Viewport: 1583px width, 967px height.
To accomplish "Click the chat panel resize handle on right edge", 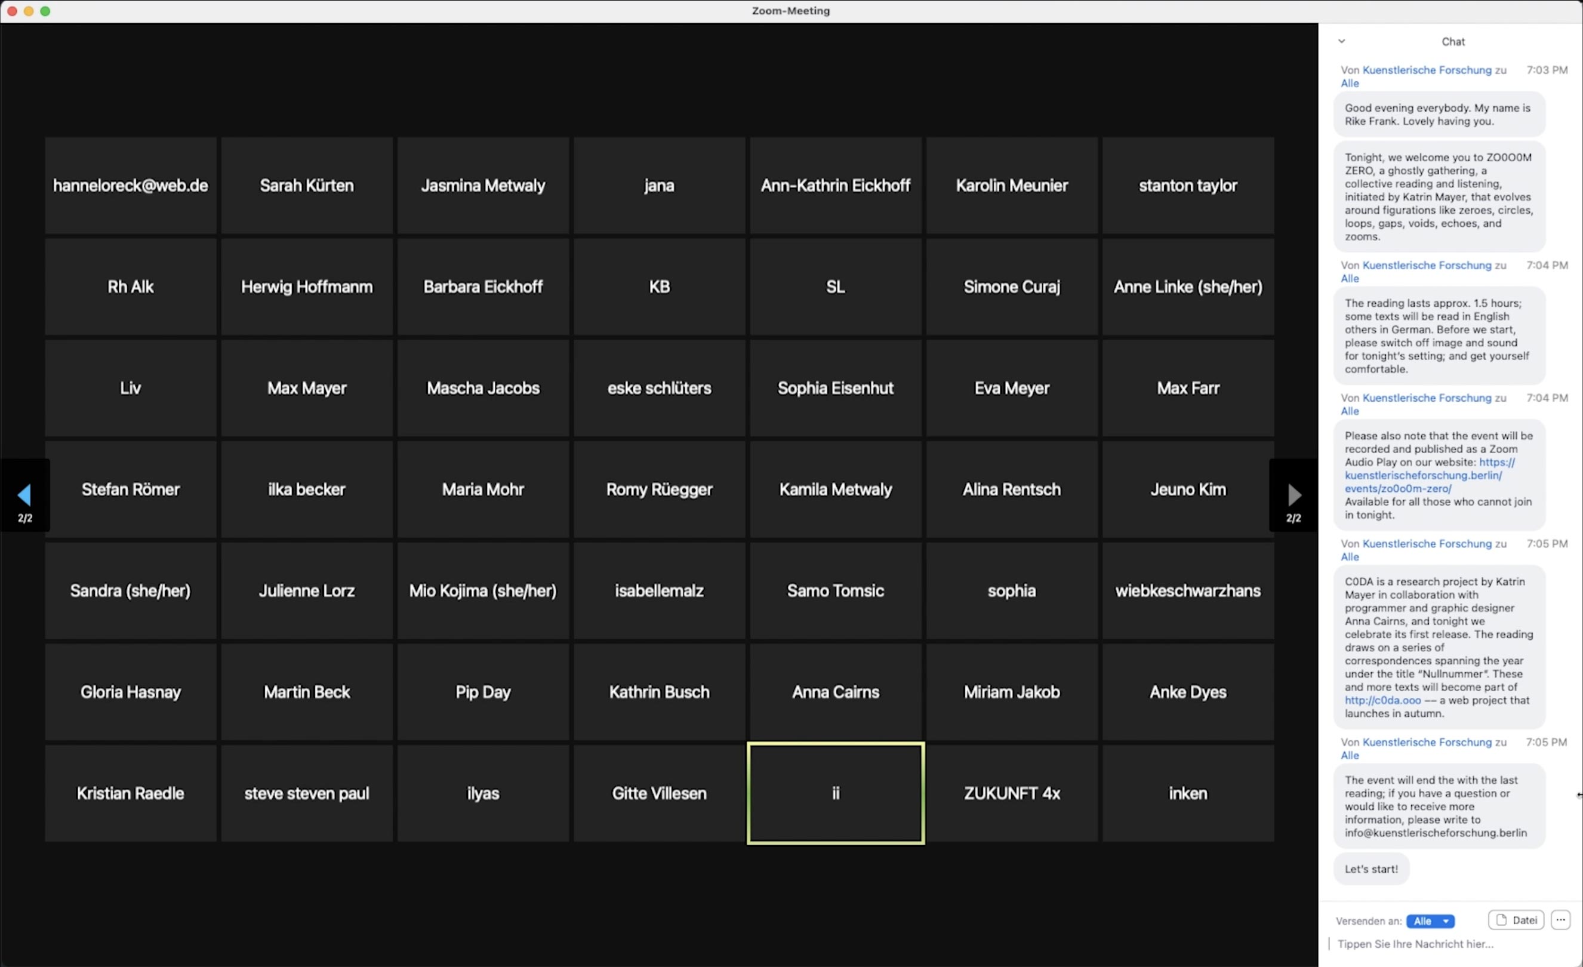I will 1578,795.
